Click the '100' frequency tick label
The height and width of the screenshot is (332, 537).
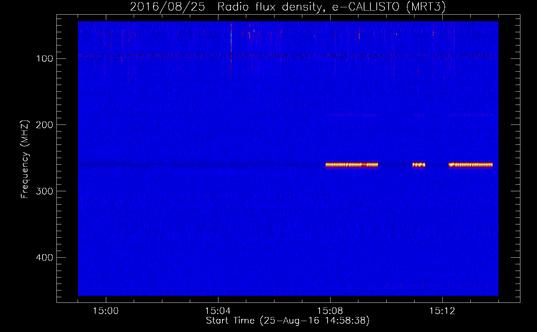coord(44,59)
